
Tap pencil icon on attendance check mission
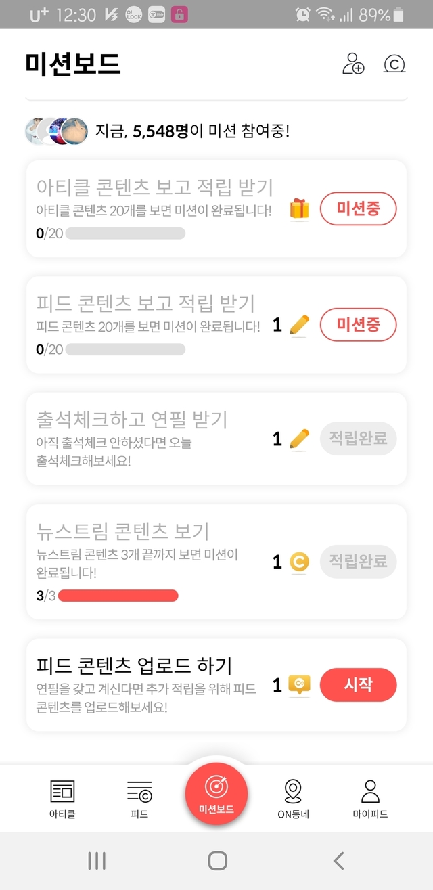click(298, 440)
